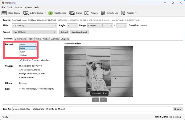Click the 1440x1080 storage size text

click(x=37, y=89)
